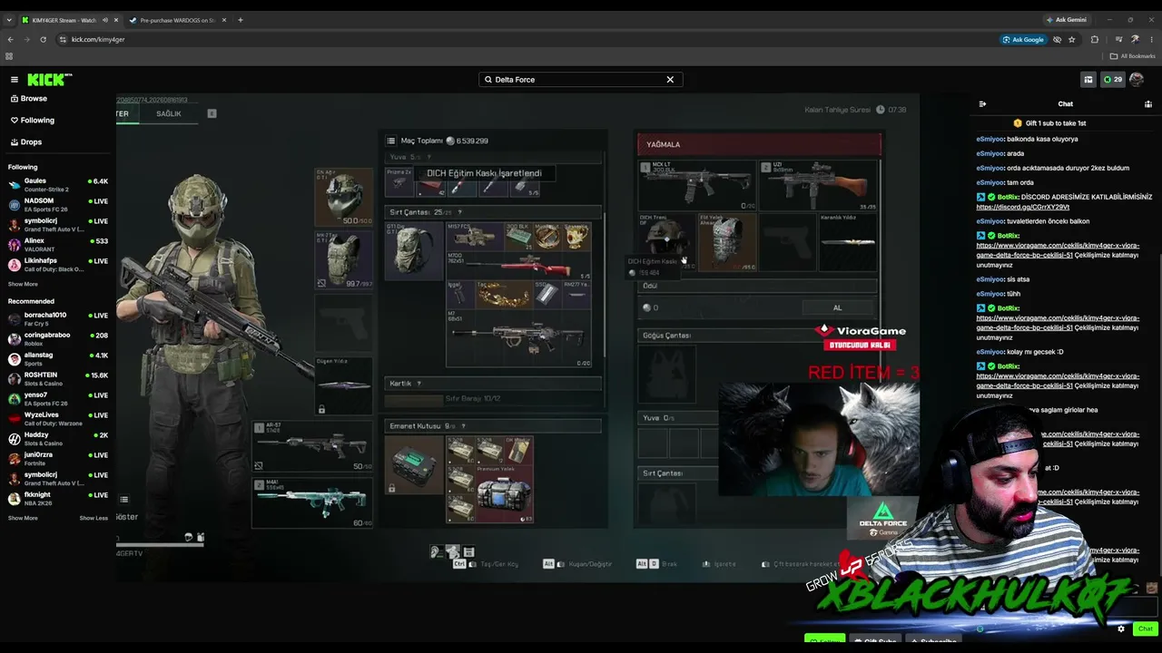Click the M4A1 weapon slot on stream
Image resolution: width=1162 pixels, height=653 pixels.
(x=313, y=503)
